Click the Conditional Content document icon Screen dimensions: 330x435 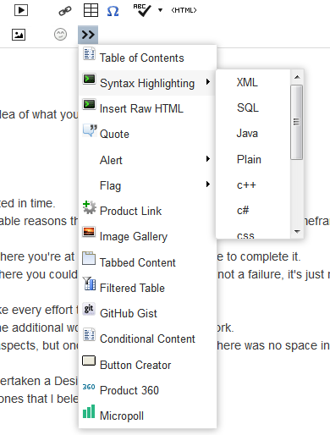click(89, 334)
